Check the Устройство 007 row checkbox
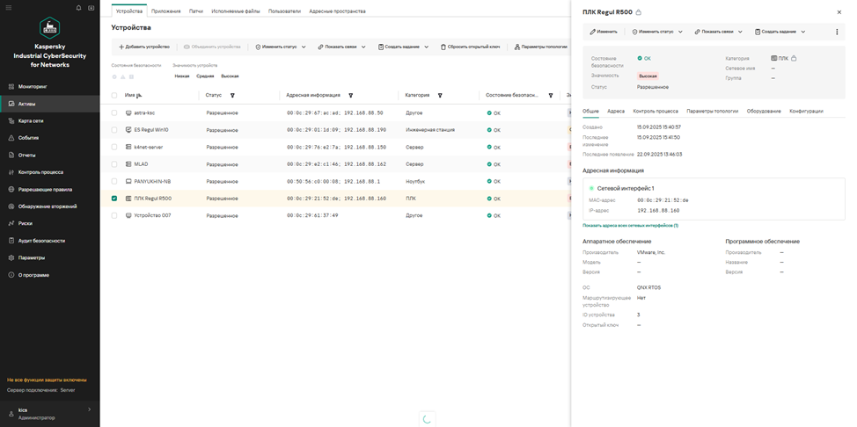857x427 pixels. (x=114, y=215)
